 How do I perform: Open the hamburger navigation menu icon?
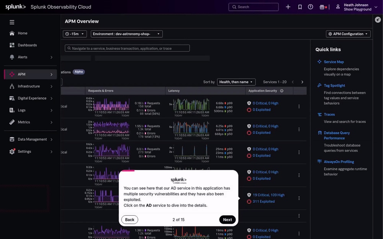[x=12, y=22]
